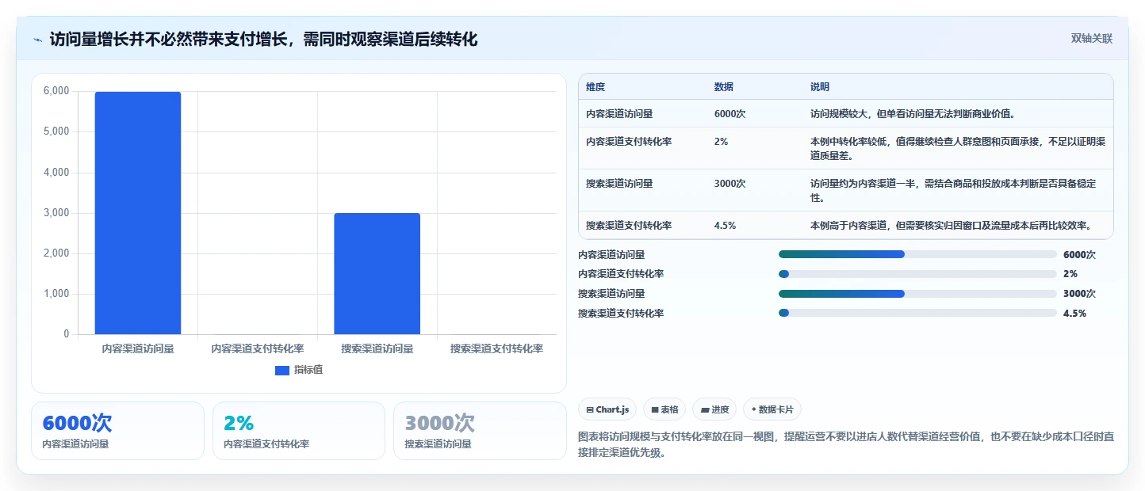Click the 6000次 data card

pos(117,431)
